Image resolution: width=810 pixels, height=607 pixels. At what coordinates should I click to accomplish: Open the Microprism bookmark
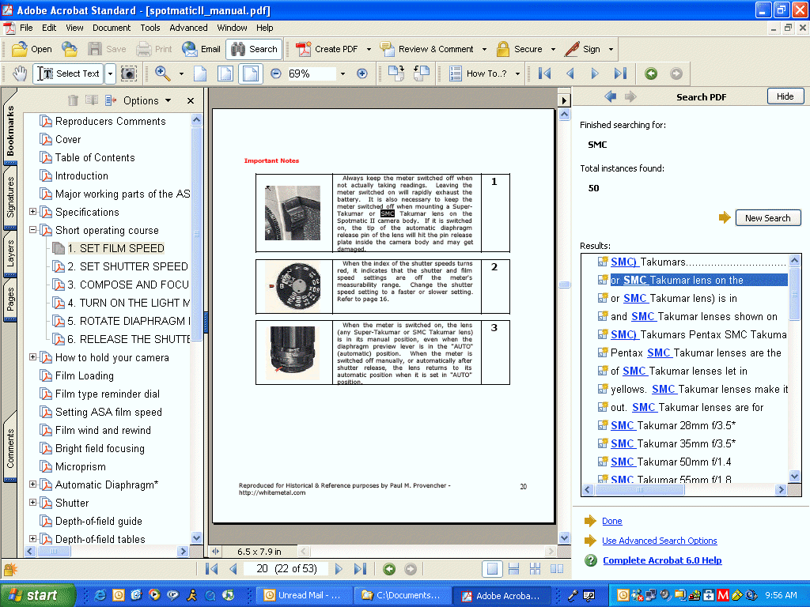80,466
